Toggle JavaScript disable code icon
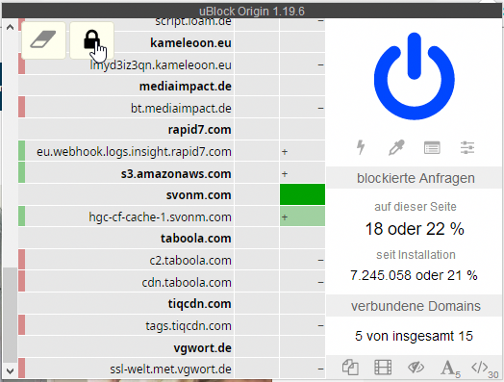504x382 pixels. pyautogui.click(x=481, y=368)
